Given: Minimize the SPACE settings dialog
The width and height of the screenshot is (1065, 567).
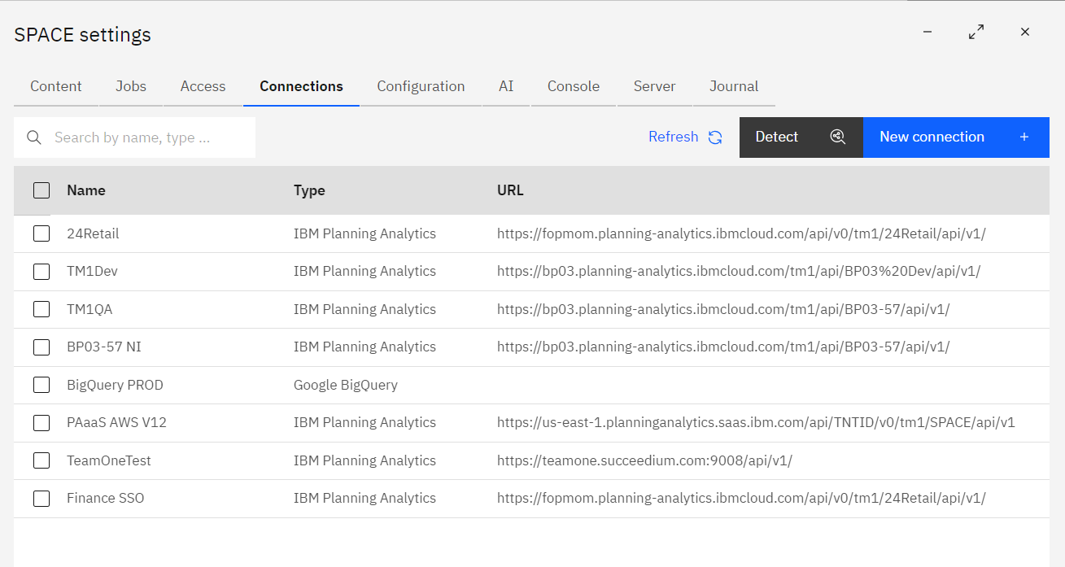Looking at the screenshot, I should pyautogui.click(x=928, y=32).
